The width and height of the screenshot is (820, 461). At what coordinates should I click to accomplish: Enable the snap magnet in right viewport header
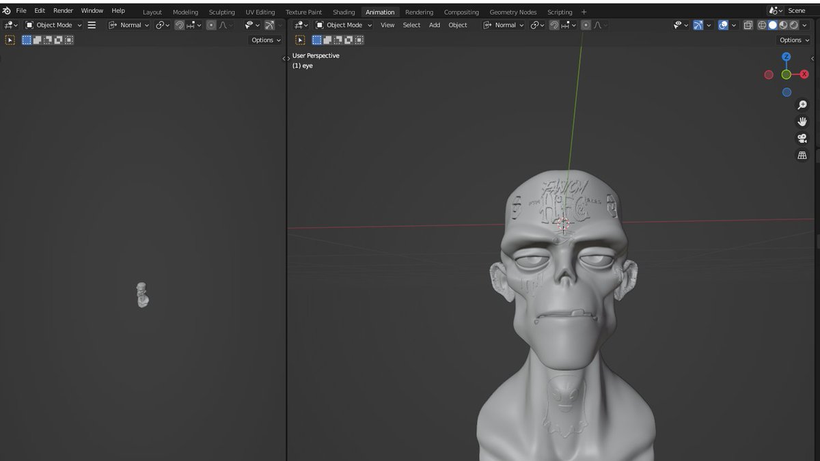(554, 25)
